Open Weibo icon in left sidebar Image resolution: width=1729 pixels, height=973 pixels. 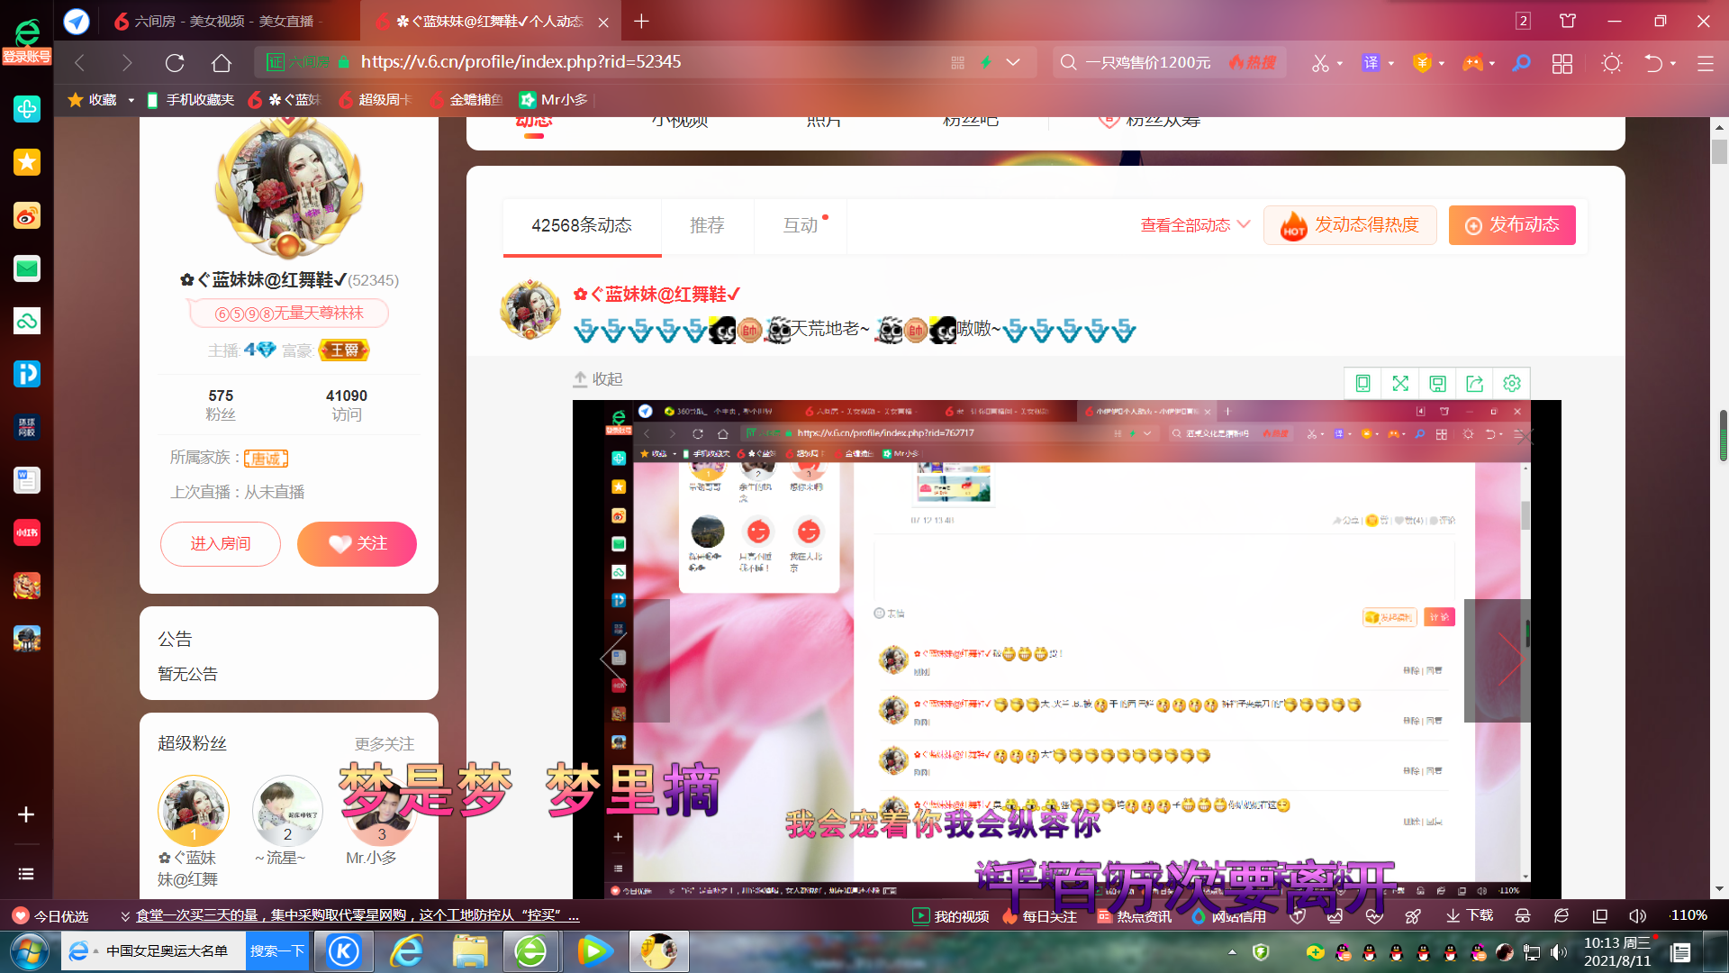27,215
